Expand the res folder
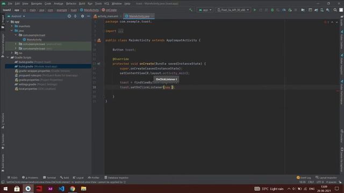The height and width of the screenshot is (193, 344). coord(12,53)
